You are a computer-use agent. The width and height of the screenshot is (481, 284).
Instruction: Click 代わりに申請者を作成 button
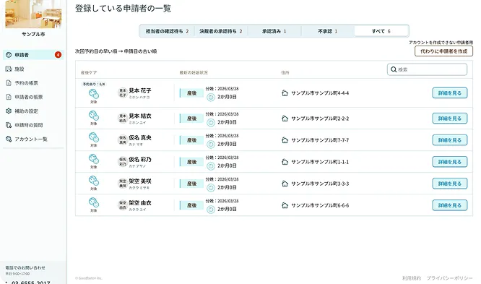[x=443, y=51]
